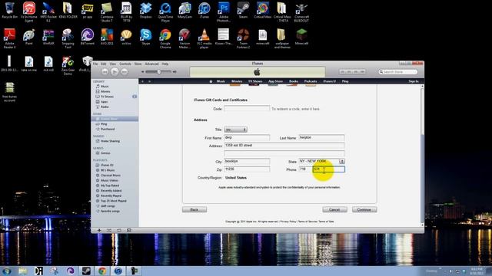
Task: Select Ping in the Store sidebar
Action: [x=104, y=124]
